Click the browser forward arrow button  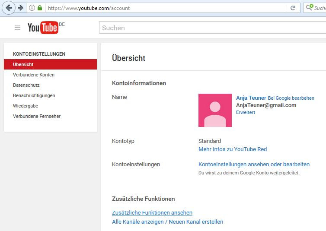[x=21, y=8]
